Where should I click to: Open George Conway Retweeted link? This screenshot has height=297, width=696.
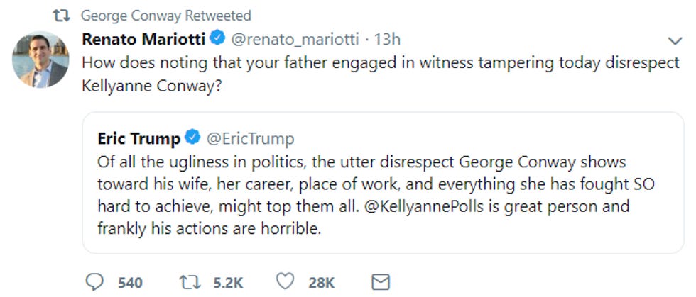(165, 15)
